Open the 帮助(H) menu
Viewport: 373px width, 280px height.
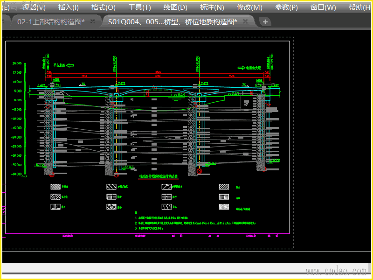(x=359, y=7)
